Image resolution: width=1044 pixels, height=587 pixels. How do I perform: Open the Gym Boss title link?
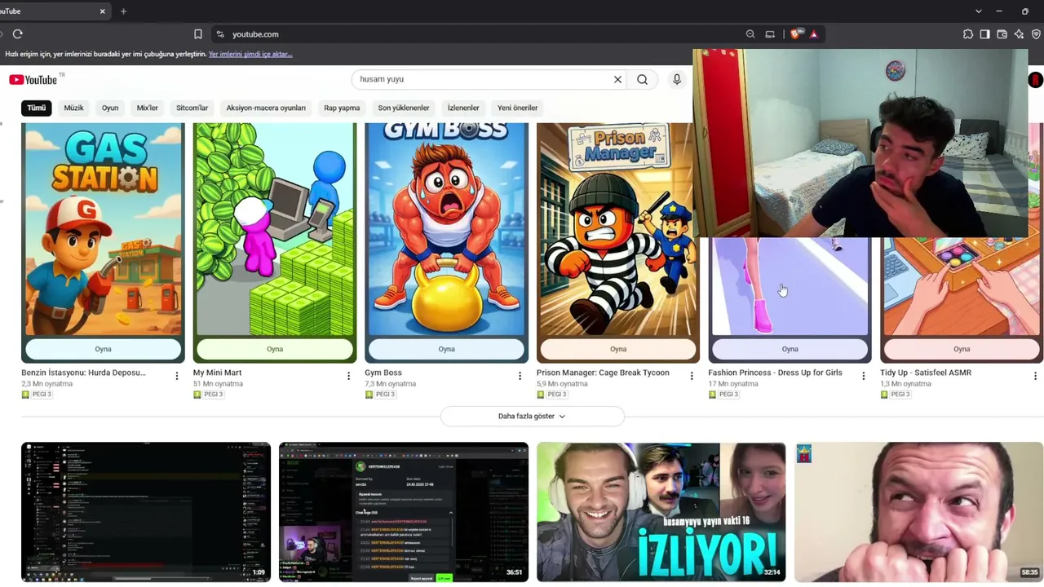383,373
